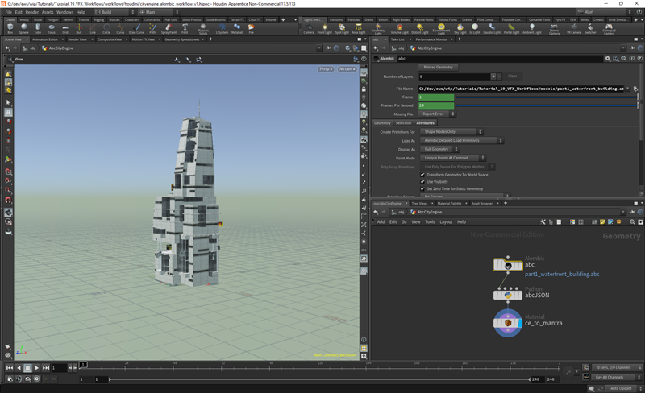Disable Set Zero Time for Static Geometry
Viewport: 645px width, 393px height.
(422, 189)
